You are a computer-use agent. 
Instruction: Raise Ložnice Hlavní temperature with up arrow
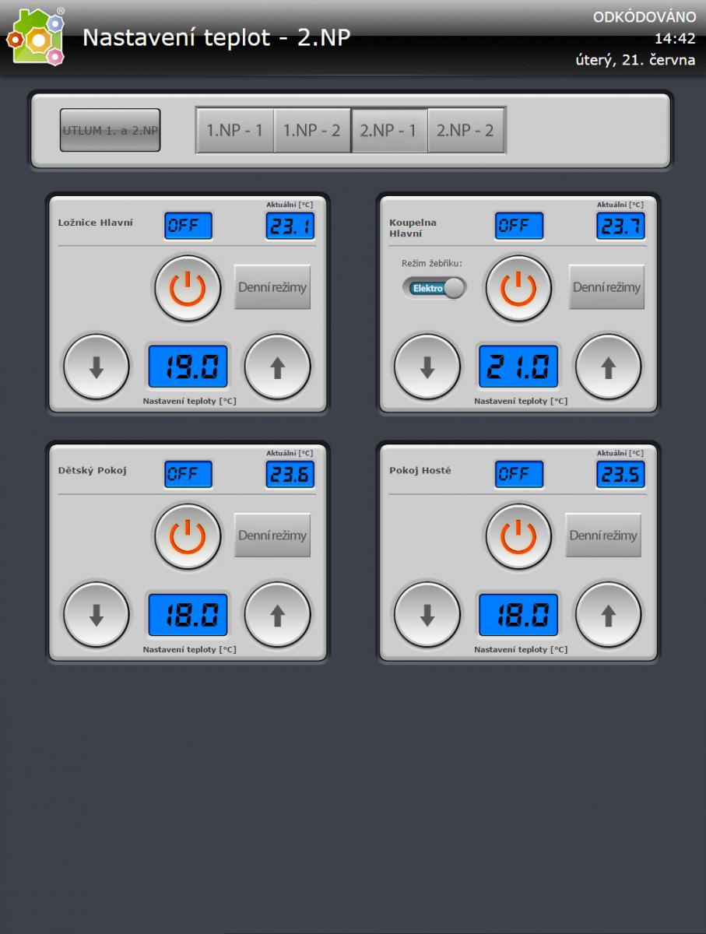coord(278,367)
